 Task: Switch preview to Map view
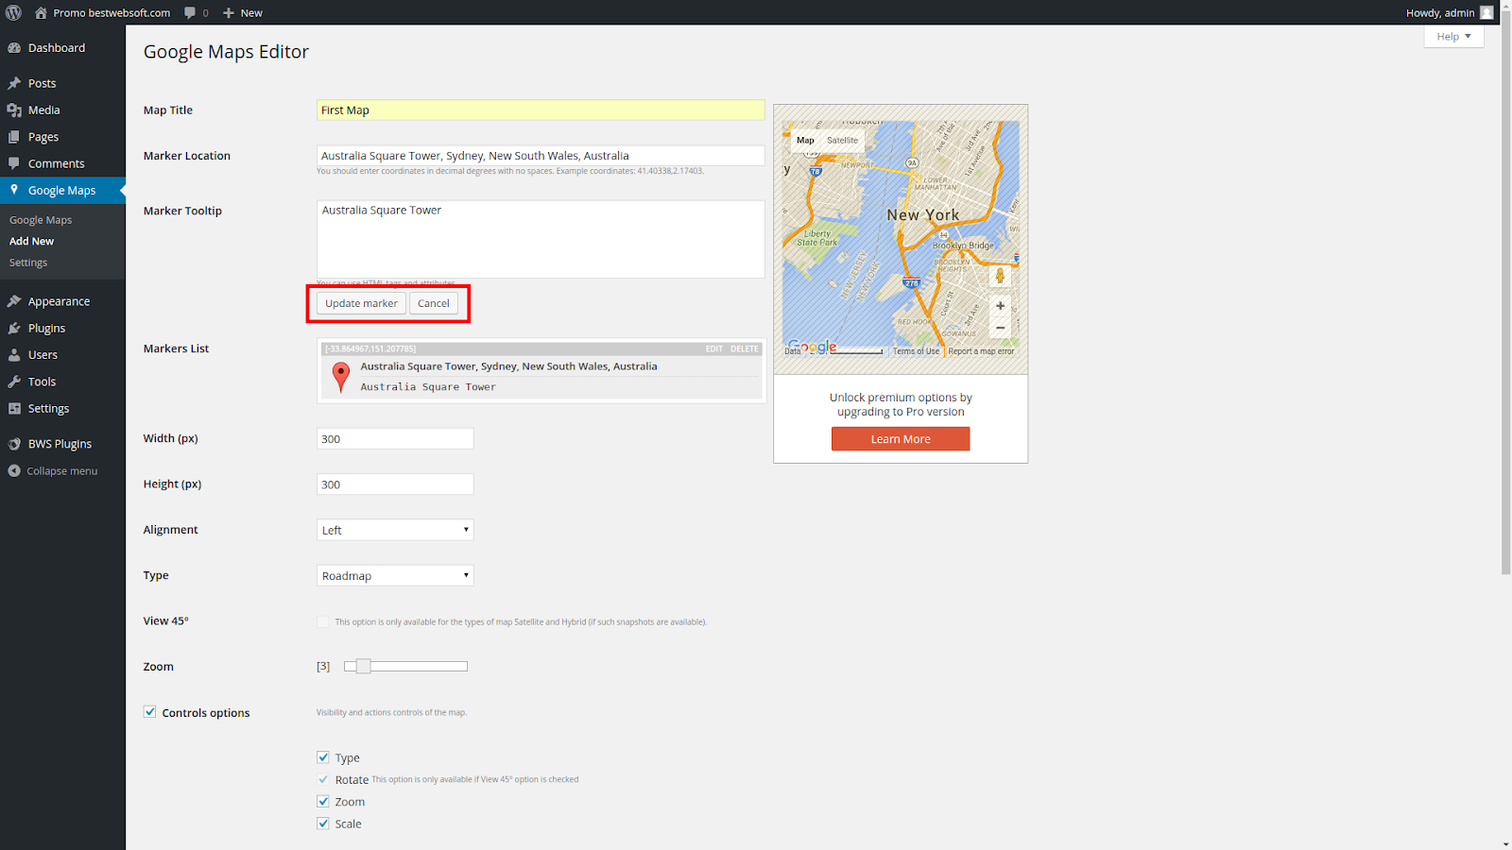805,140
